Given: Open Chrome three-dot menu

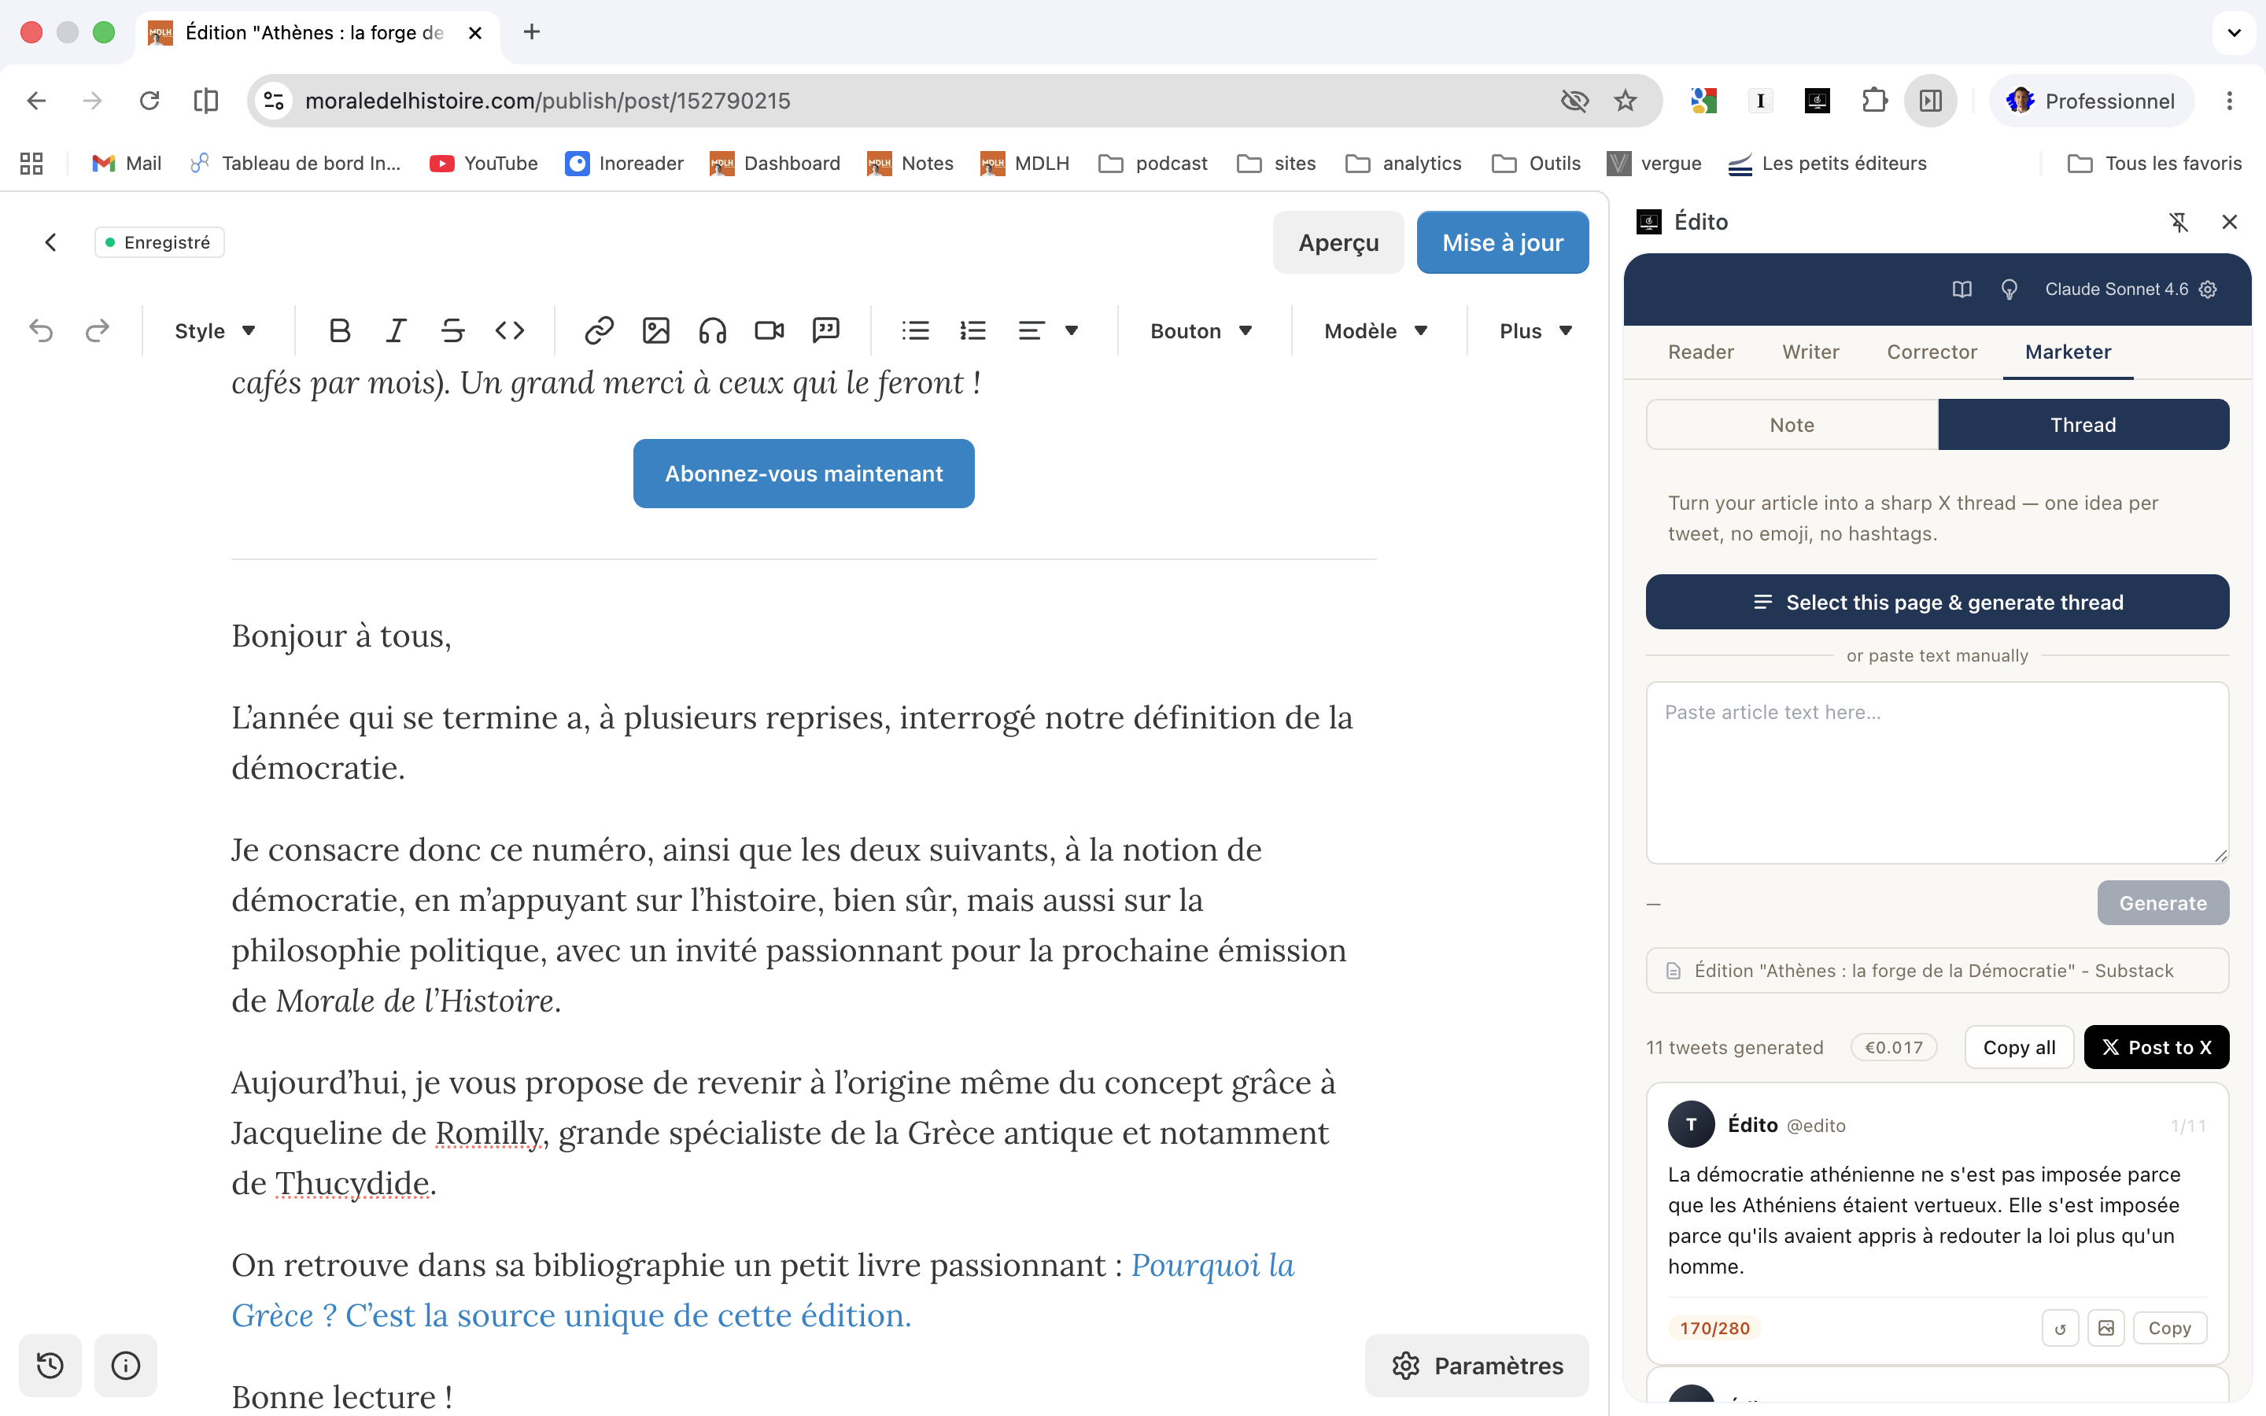Looking at the screenshot, I should 2230,100.
